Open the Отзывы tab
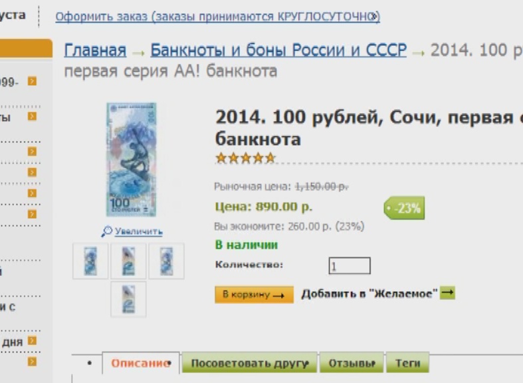The width and height of the screenshot is (523, 383). coord(352,363)
